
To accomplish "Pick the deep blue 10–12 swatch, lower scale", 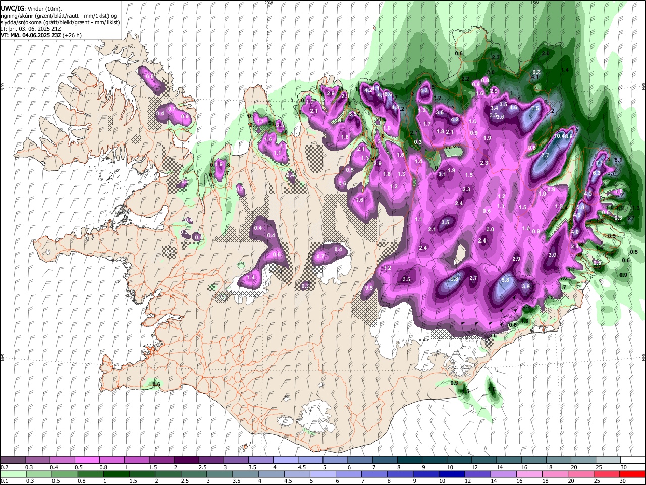I will pyautogui.click(x=451, y=474).
